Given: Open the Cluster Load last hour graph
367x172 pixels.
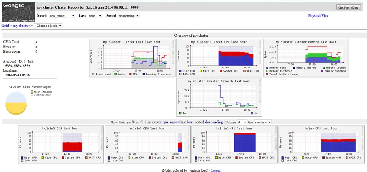Looking at the screenshot, I should 132,58.
